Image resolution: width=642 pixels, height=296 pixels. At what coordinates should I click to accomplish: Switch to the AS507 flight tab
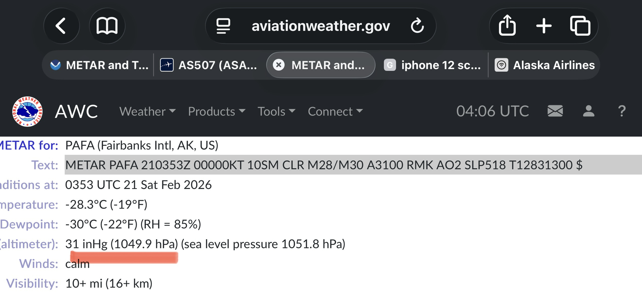click(x=209, y=65)
